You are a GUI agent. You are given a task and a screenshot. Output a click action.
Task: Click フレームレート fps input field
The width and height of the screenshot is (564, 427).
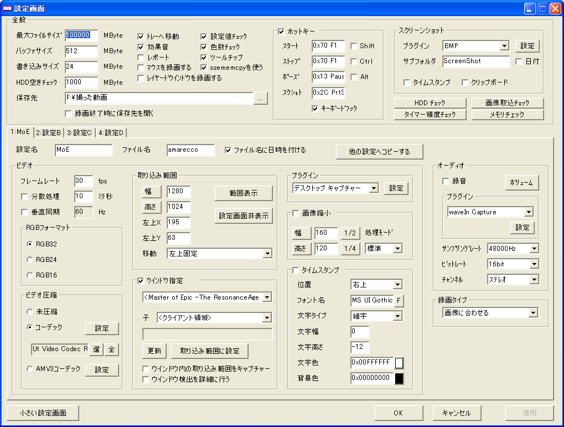tap(83, 181)
